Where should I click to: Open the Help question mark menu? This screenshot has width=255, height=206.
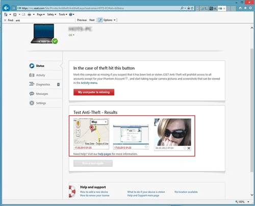(71, 14)
